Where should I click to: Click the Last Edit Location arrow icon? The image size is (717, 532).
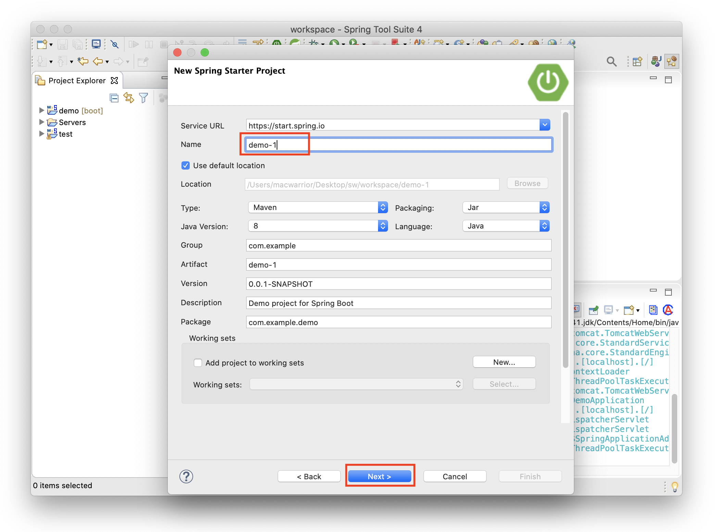click(83, 62)
